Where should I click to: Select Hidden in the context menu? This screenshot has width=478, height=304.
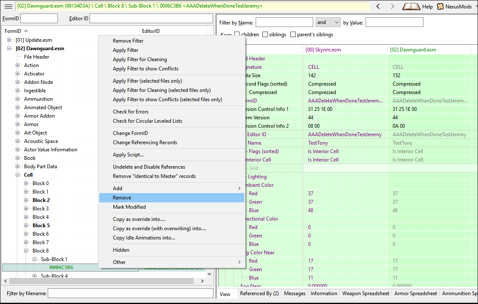tap(172, 250)
